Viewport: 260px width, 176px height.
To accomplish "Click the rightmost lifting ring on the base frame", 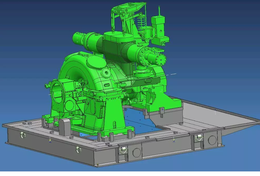I will pyautogui.click(x=198, y=138).
